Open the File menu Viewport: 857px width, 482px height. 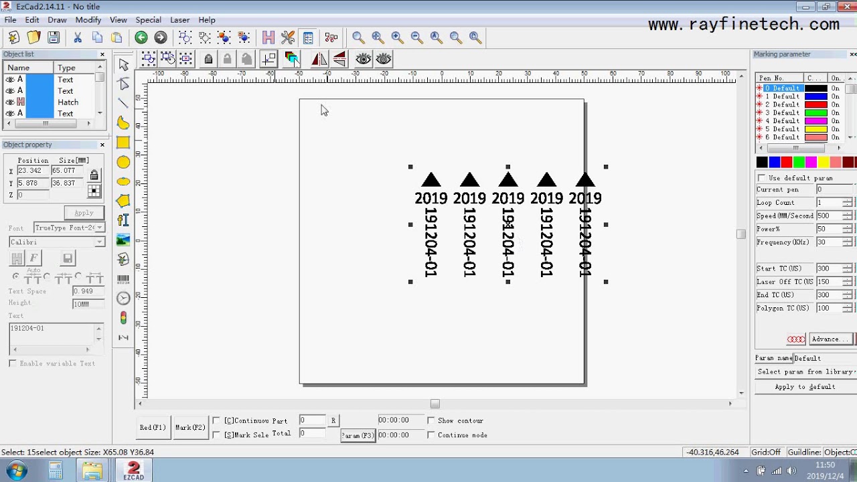point(10,20)
